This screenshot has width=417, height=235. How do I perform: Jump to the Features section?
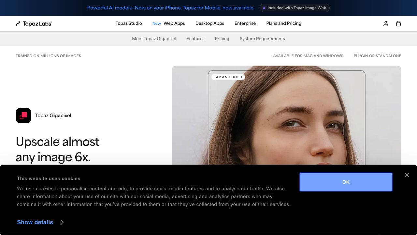[x=195, y=39]
